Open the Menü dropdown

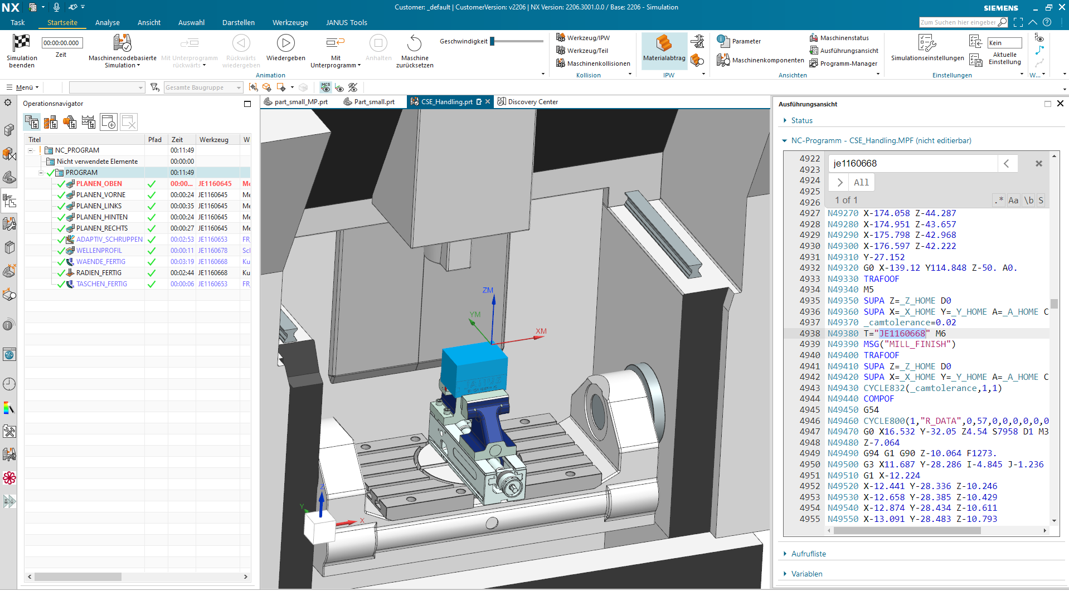click(x=23, y=87)
